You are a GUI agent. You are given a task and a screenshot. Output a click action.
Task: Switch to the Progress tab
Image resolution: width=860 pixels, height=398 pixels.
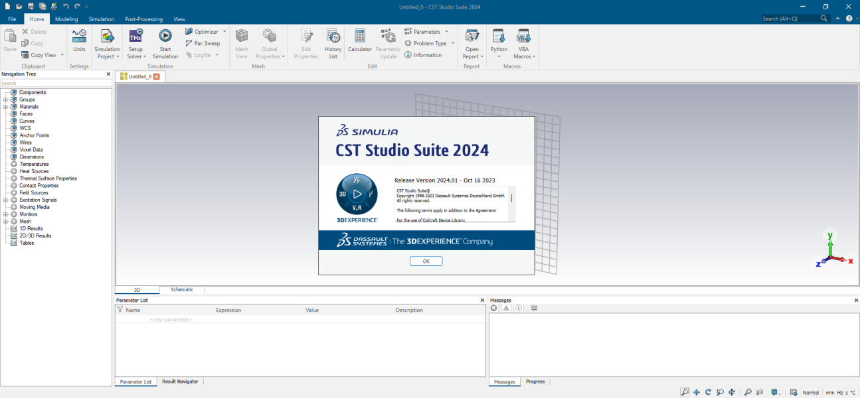[535, 381]
